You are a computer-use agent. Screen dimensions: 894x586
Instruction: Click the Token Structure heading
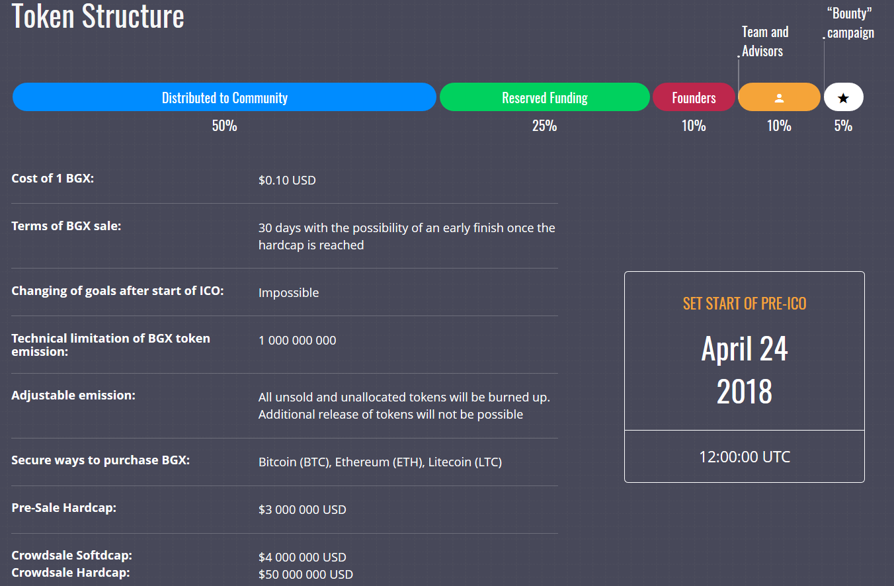coord(98,17)
